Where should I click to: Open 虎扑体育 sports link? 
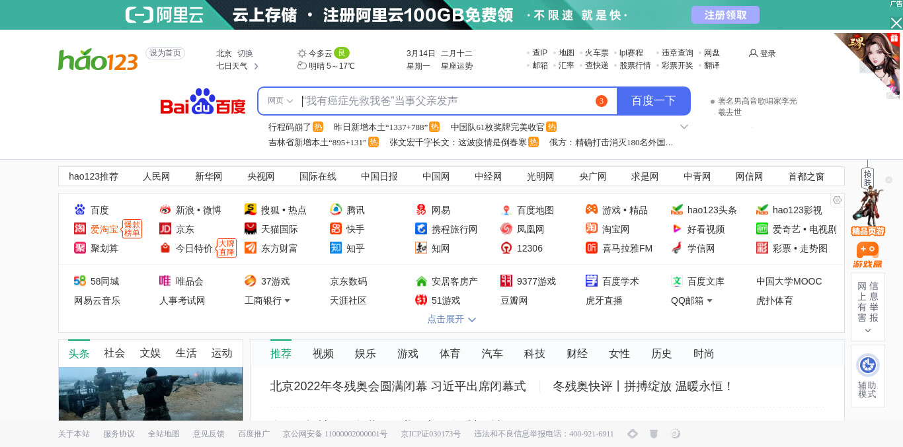775,300
